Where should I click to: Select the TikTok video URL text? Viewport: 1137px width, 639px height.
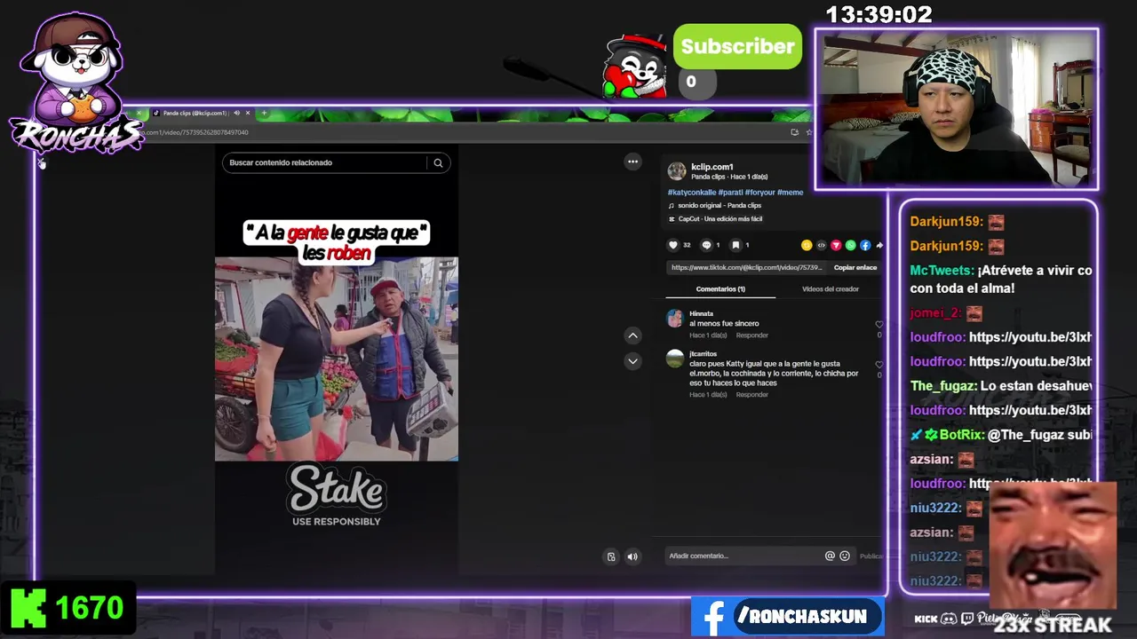746,267
